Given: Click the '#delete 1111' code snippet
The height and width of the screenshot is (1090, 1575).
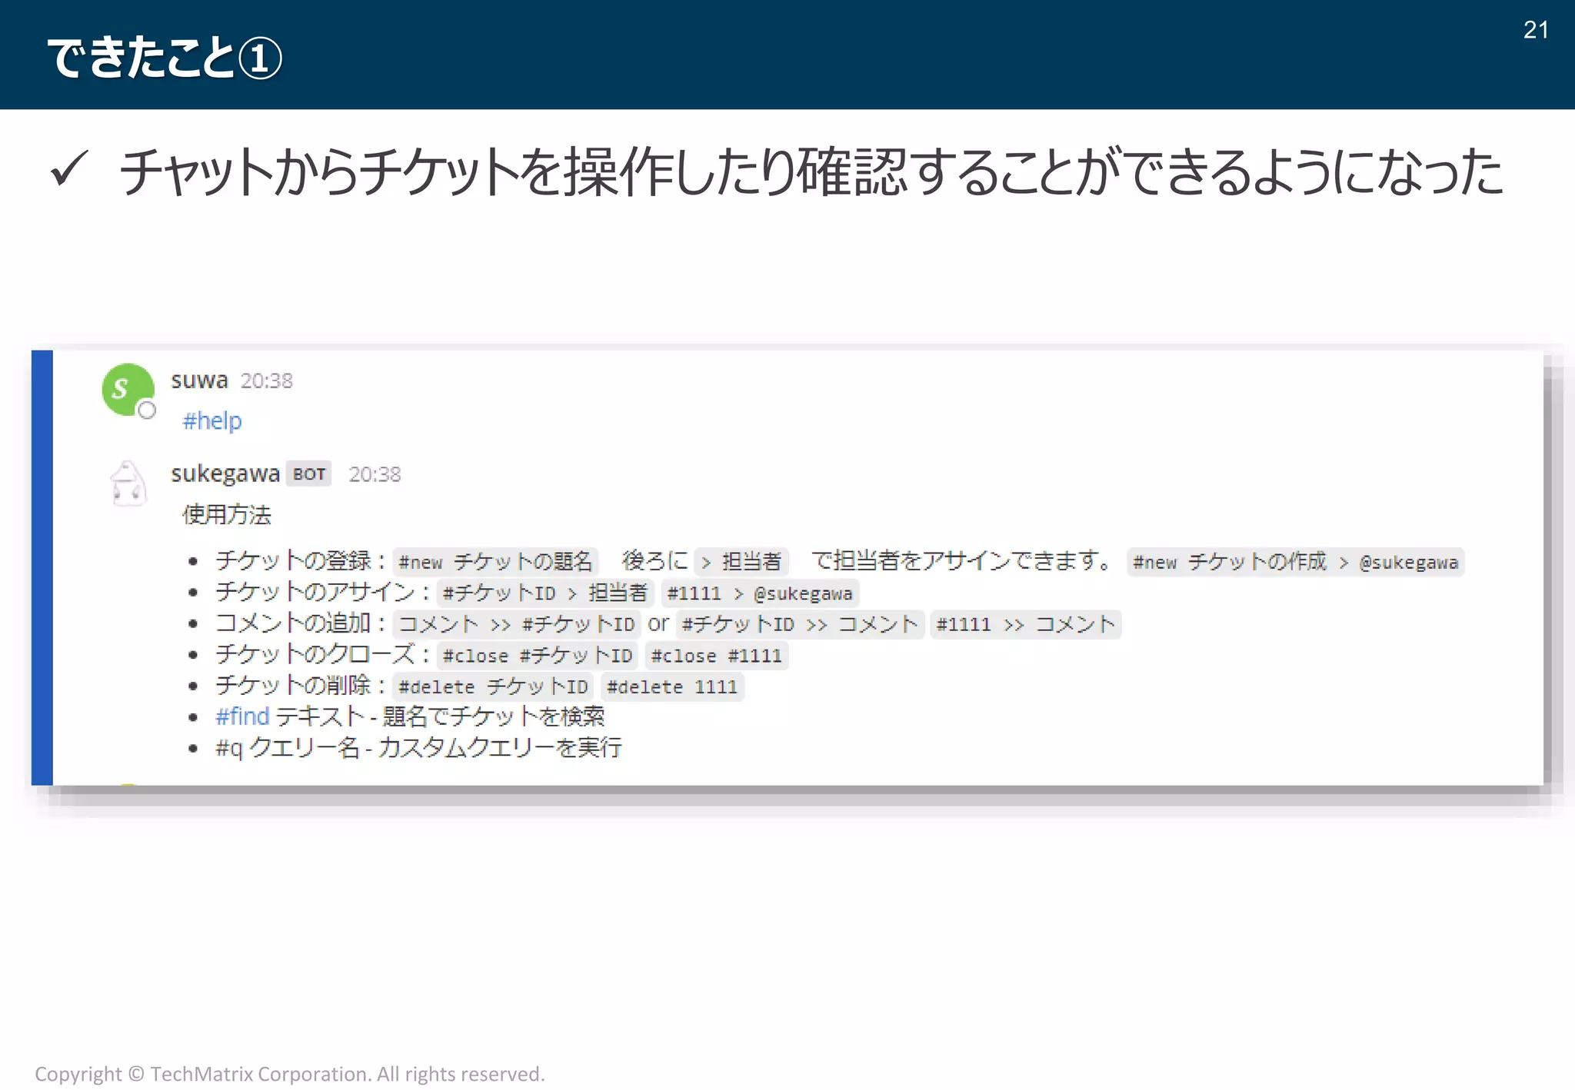Looking at the screenshot, I should coord(671,686).
